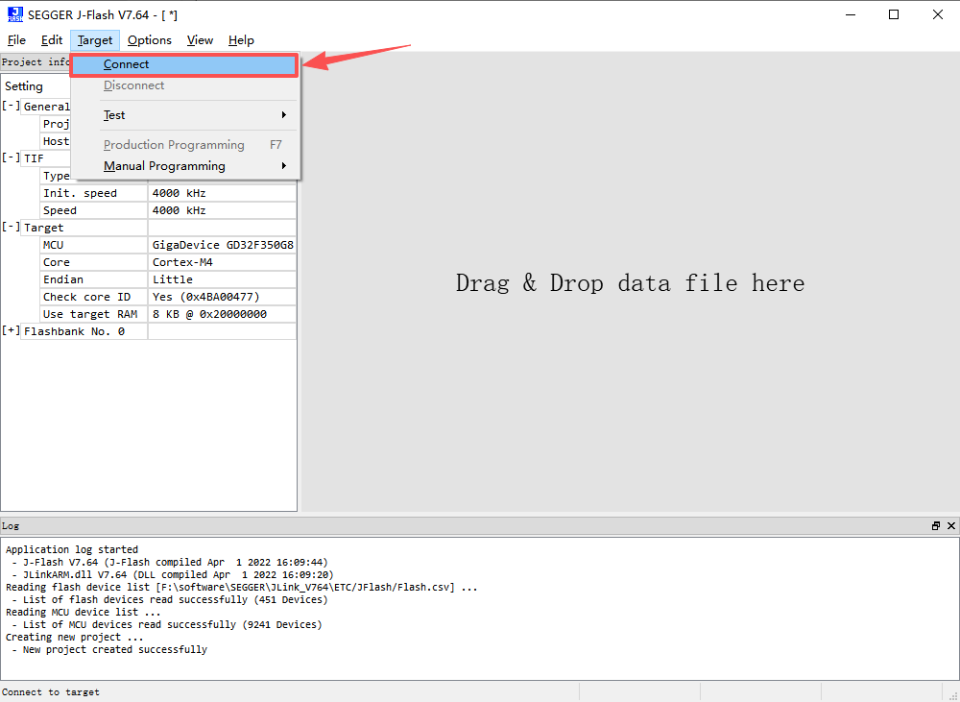960x702 pixels.
Task: Open the Edit menu
Action: click(x=52, y=40)
